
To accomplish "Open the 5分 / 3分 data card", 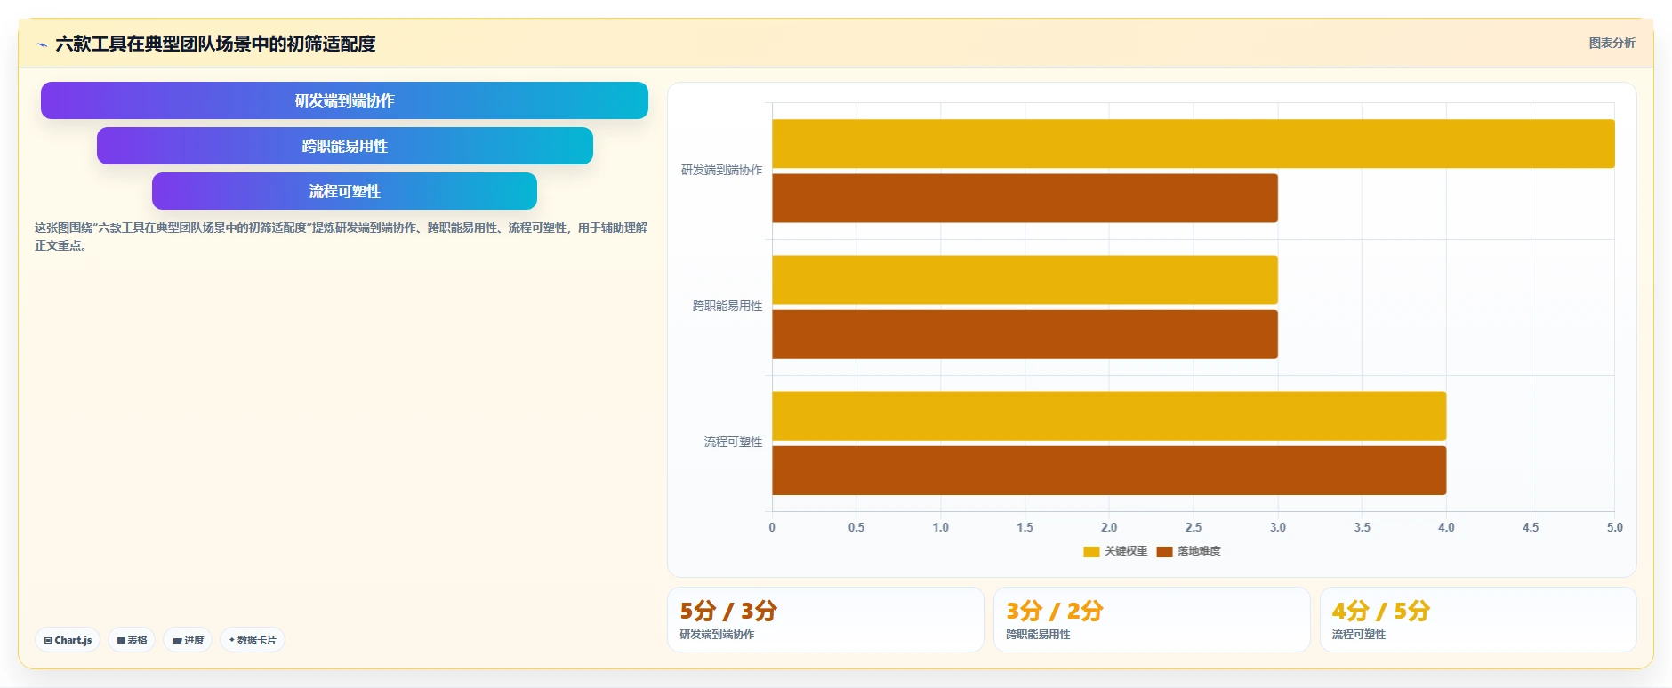I will tap(825, 620).
